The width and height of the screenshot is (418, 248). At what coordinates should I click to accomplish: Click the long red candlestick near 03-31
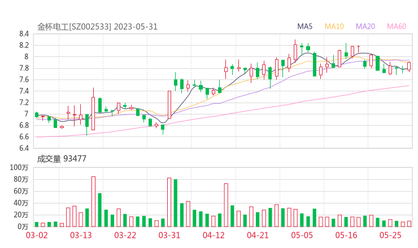169,105
